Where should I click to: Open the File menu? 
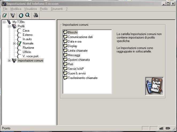(x=5, y=9)
